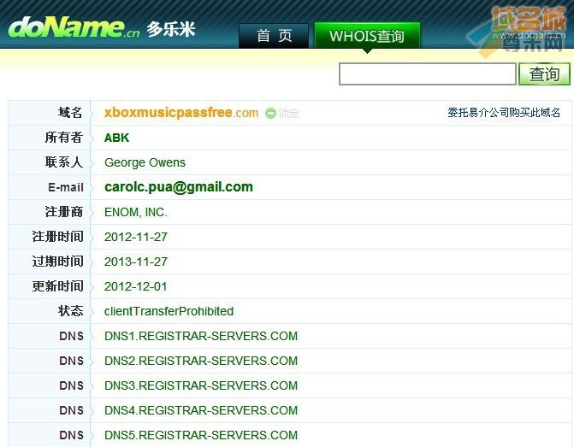Select registrar ENOM, INC. text
574x447 pixels.
coord(136,212)
